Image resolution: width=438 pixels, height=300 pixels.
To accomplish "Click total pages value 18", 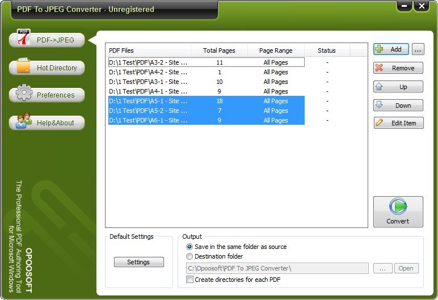I will pos(220,101).
